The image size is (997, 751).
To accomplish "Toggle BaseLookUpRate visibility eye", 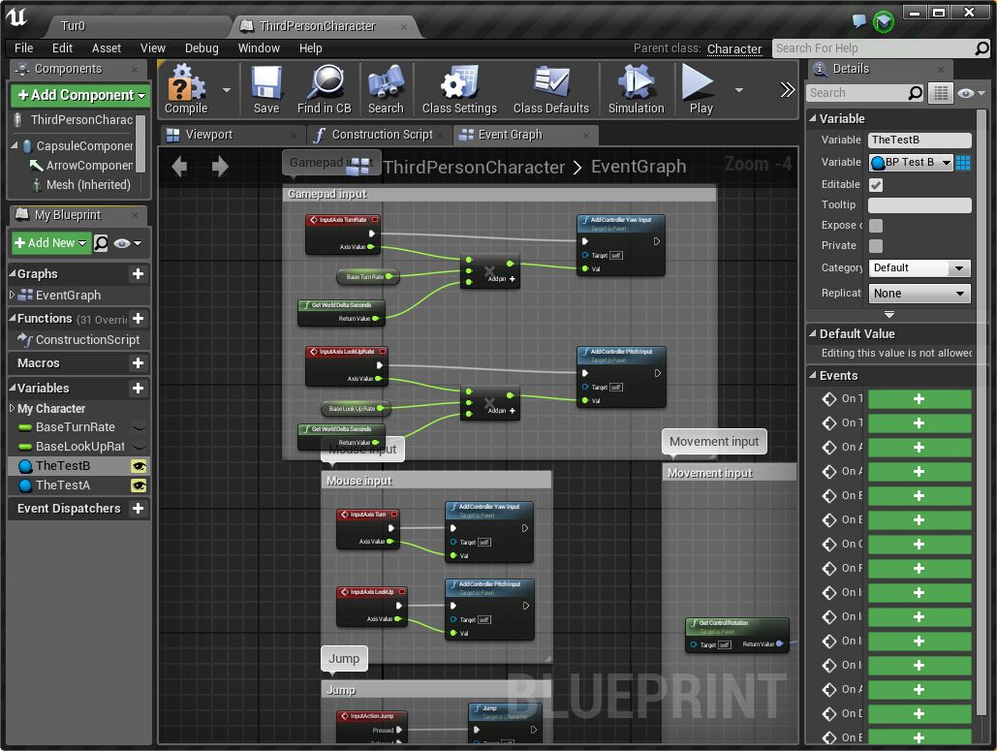I will point(139,447).
